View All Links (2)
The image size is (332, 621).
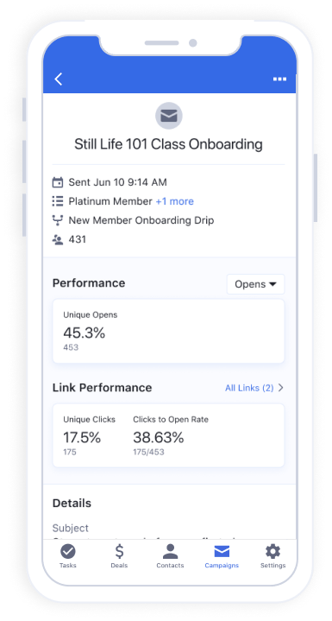[x=249, y=388]
